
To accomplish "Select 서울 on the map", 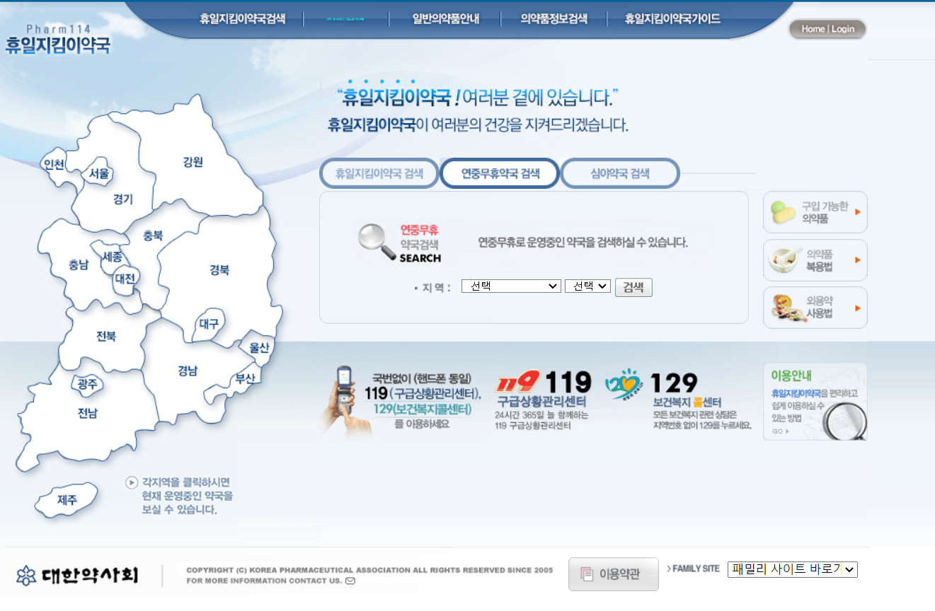I will click(99, 173).
